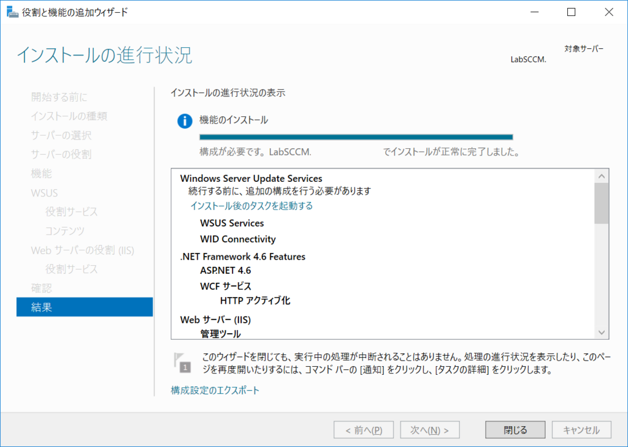This screenshot has height=447, width=628.
Task: Click 機能のインストール status text
Action: tap(234, 120)
